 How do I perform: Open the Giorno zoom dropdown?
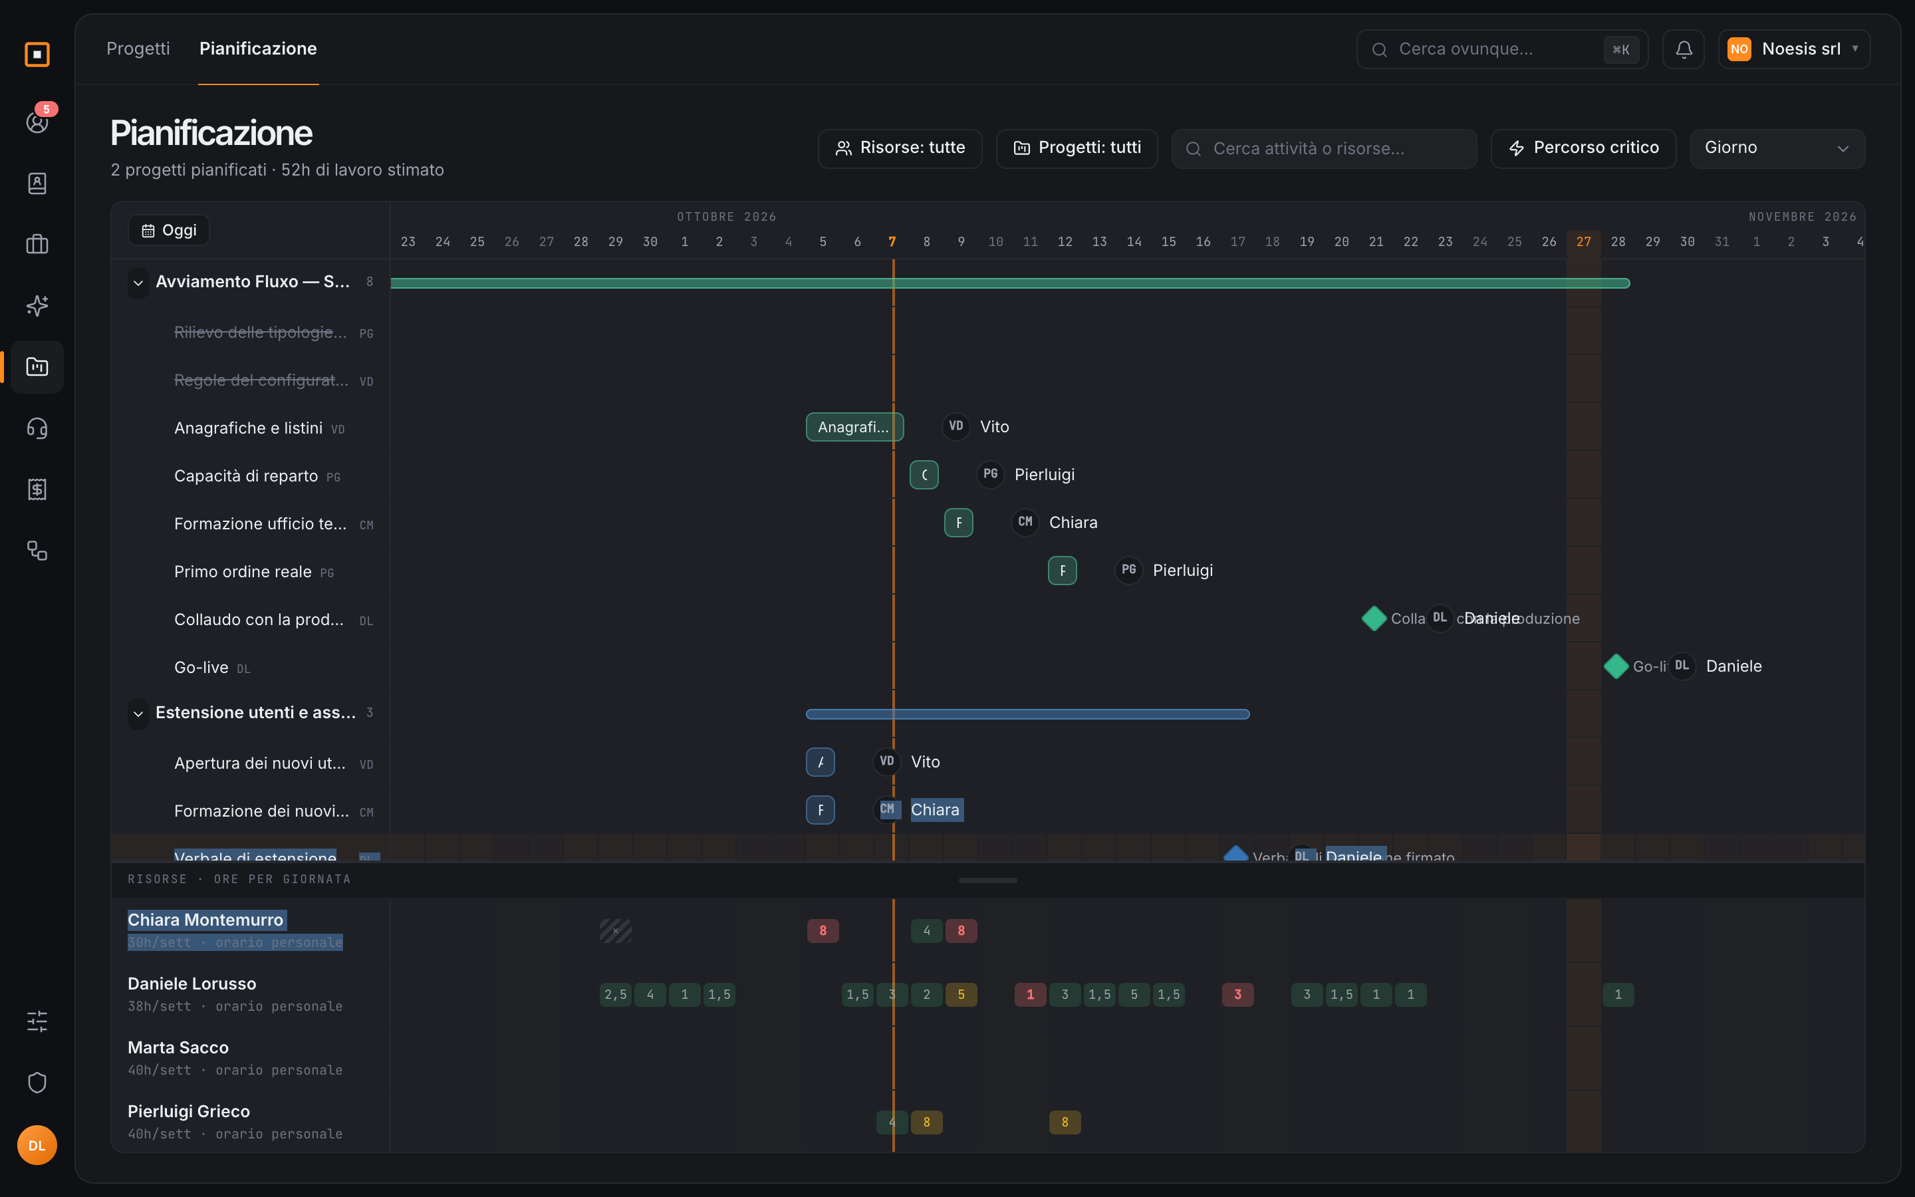(x=1777, y=148)
